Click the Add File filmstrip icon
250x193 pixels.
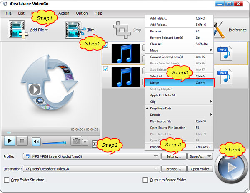[18, 30]
